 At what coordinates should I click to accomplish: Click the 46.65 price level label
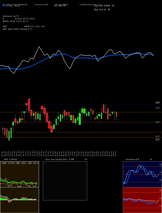157,122
